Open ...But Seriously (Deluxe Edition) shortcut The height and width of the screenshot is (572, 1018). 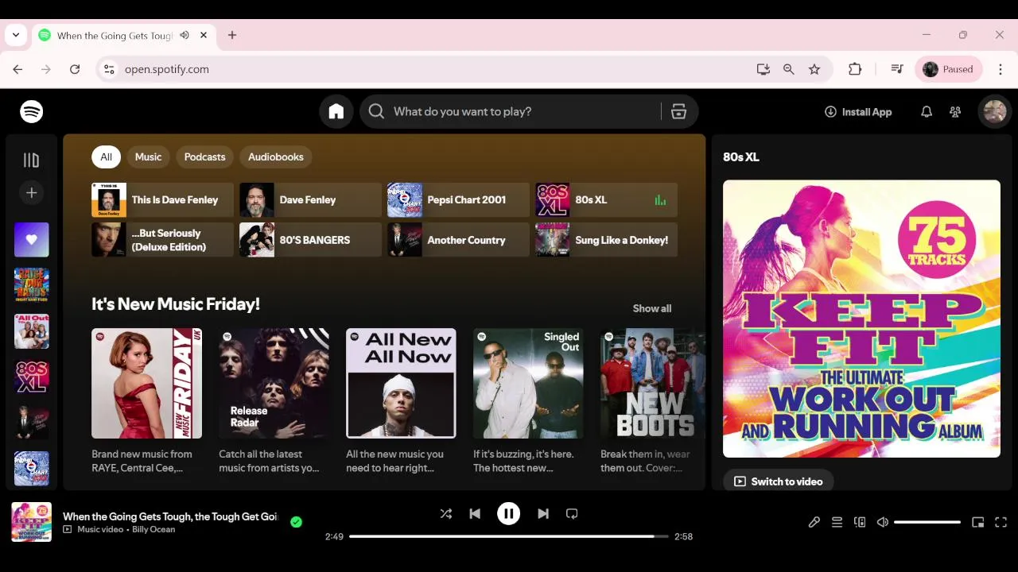click(x=162, y=240)
